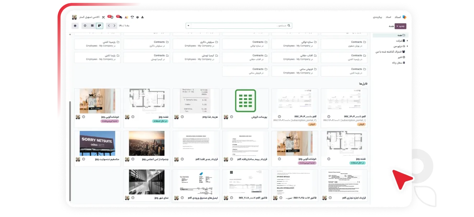
Task: Switch to kanban view
Action: (99, 26)
